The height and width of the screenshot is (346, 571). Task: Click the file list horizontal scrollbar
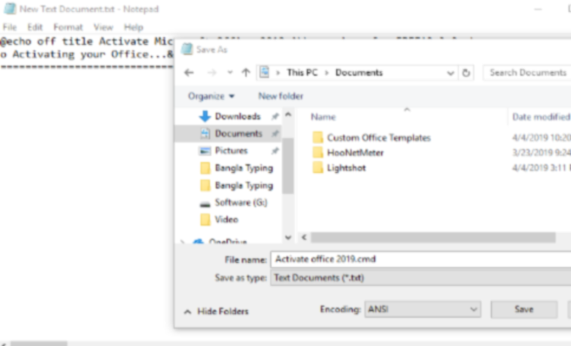433,238
